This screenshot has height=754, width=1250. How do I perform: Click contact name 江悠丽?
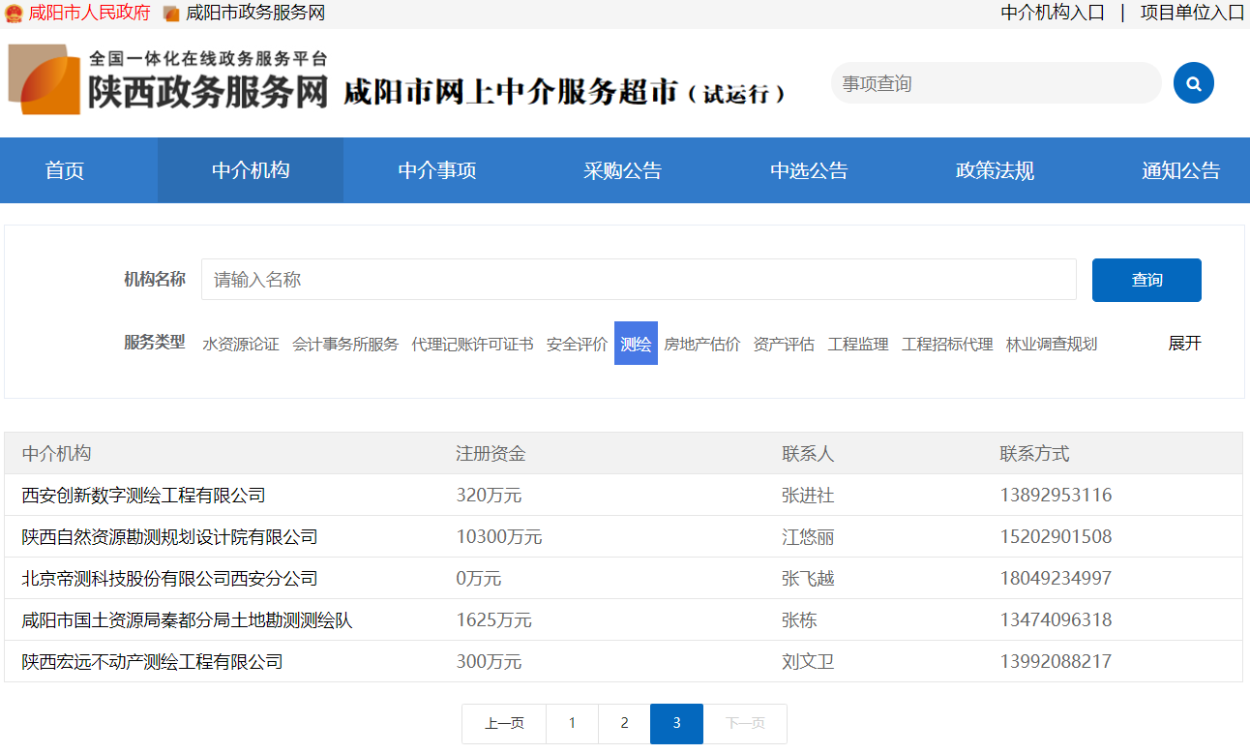(808, 536)
